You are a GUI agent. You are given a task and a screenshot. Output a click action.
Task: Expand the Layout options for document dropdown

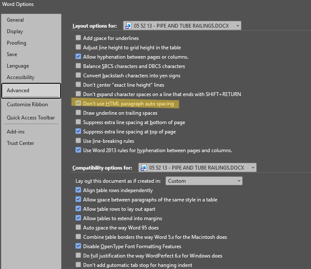tap(182, 25)
